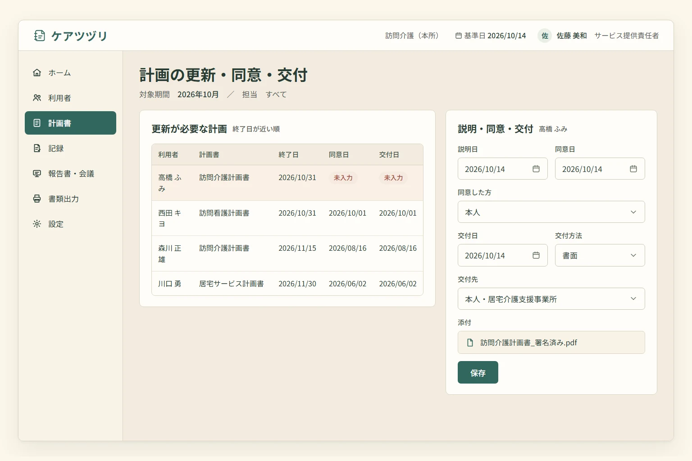The image size is (692, 461).
Task: Click the ケアツヅリ logo icon
Action: click(x=40, y=36)
